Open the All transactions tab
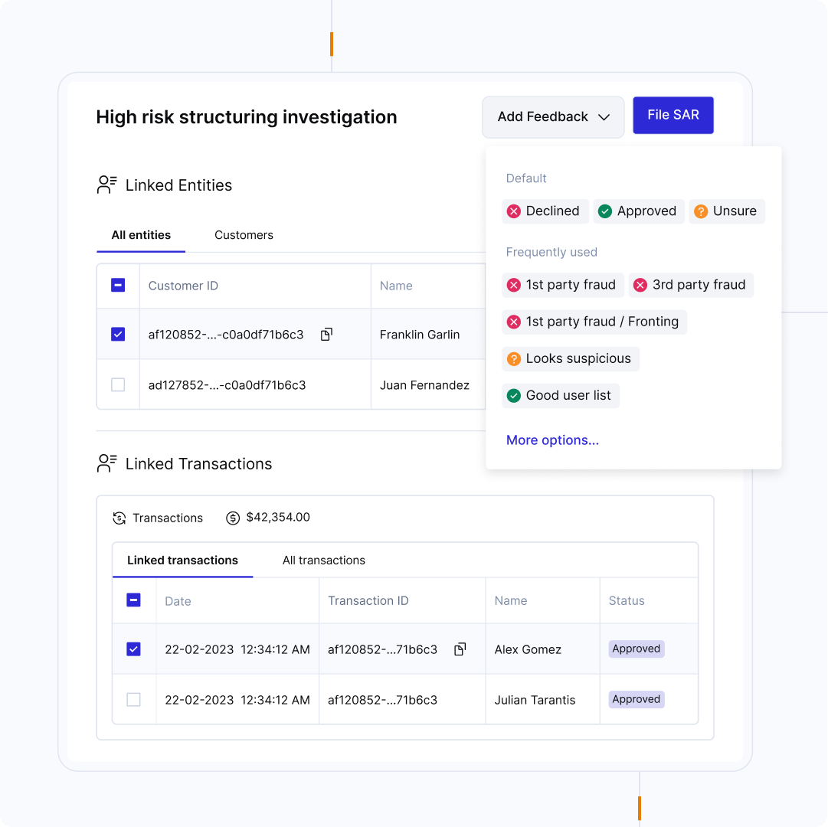Viewport: 828px width, 827px height. point(323,560)
